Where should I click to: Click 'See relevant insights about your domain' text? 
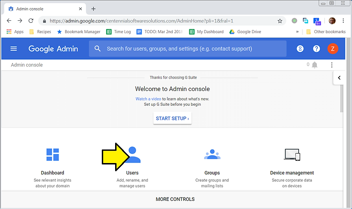[x=52, y=183]
